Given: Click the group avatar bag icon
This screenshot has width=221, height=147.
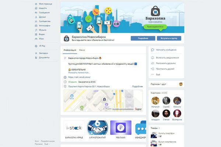Looking at the screenshot, I should tap(67, 38).
